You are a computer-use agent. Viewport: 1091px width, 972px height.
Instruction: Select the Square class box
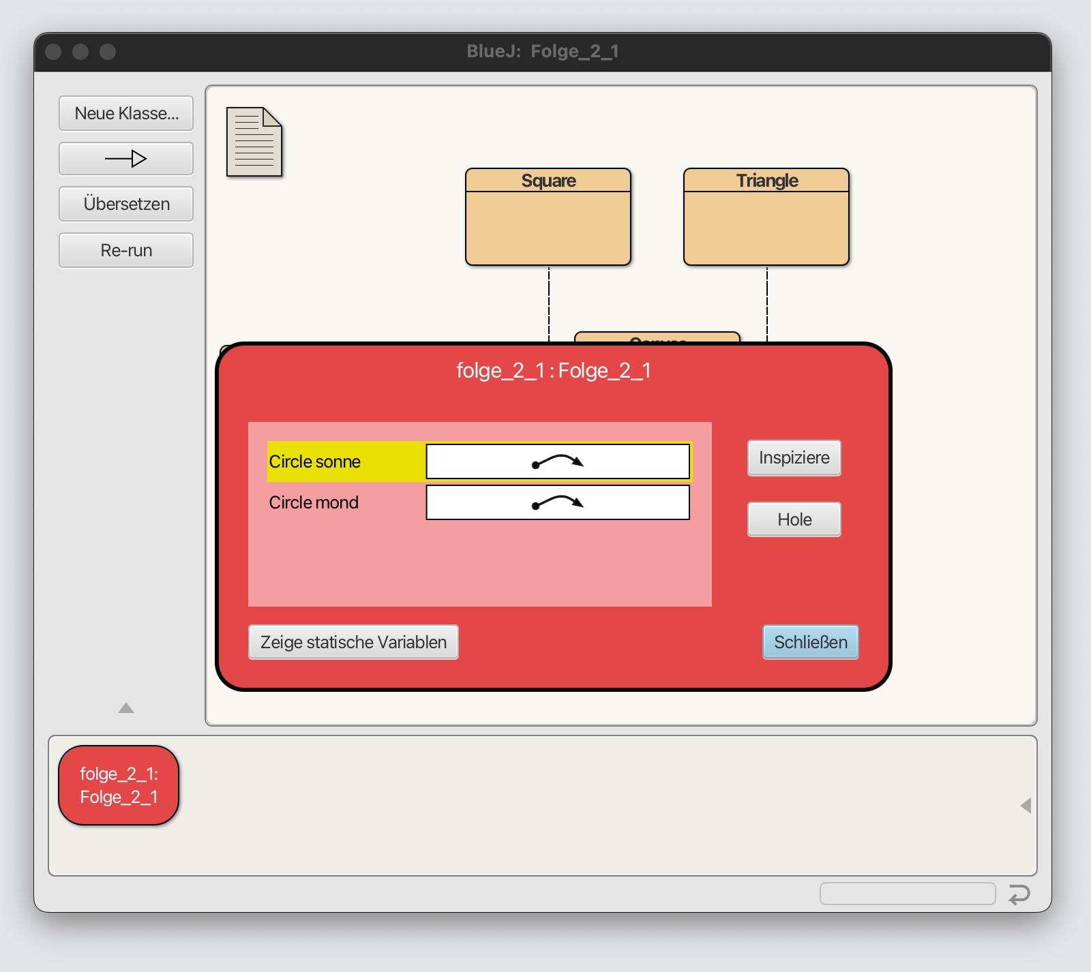tap(548, 217)
